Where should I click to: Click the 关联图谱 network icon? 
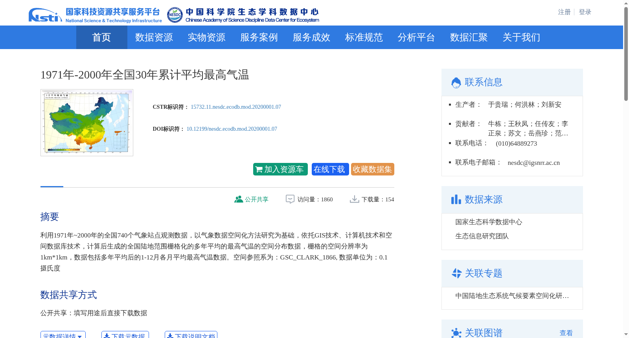pyautogui.click(x=456, y=333)
